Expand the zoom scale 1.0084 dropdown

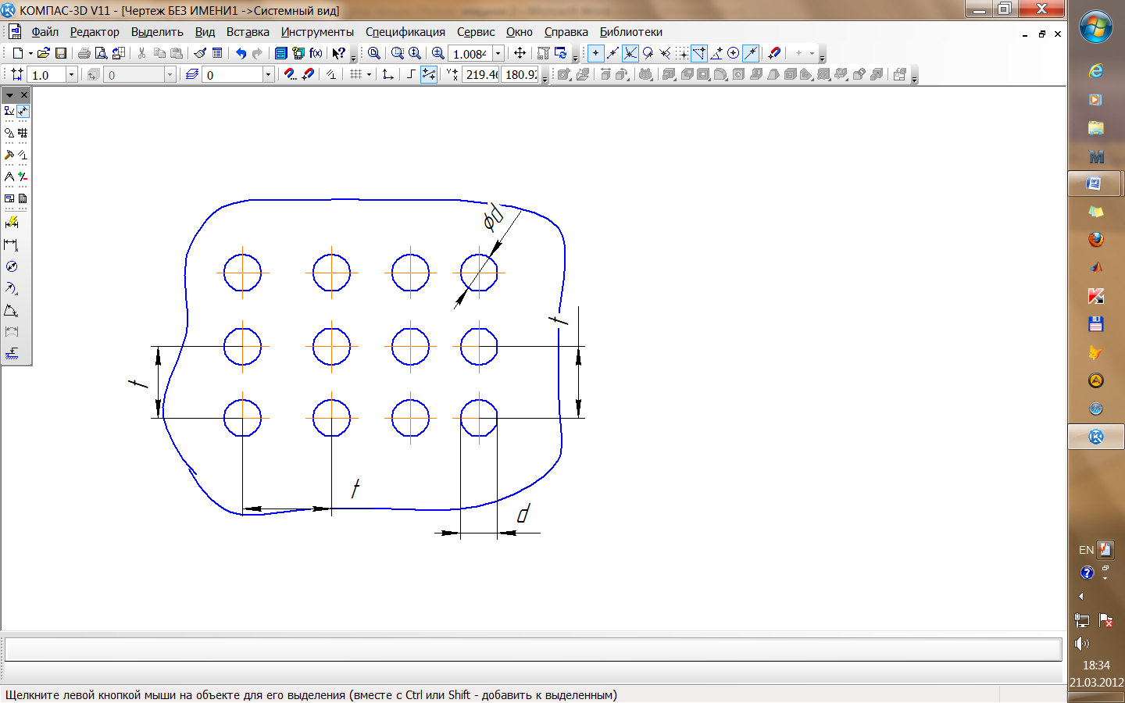pos(498,53)
